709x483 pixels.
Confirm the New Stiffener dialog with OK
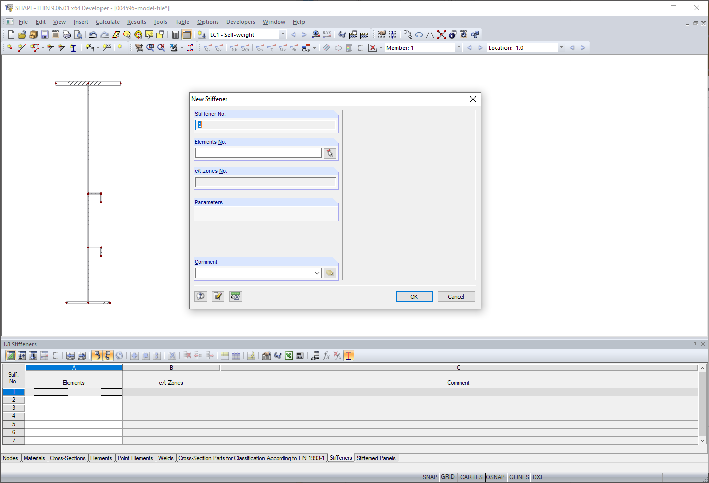click(414, 296)
